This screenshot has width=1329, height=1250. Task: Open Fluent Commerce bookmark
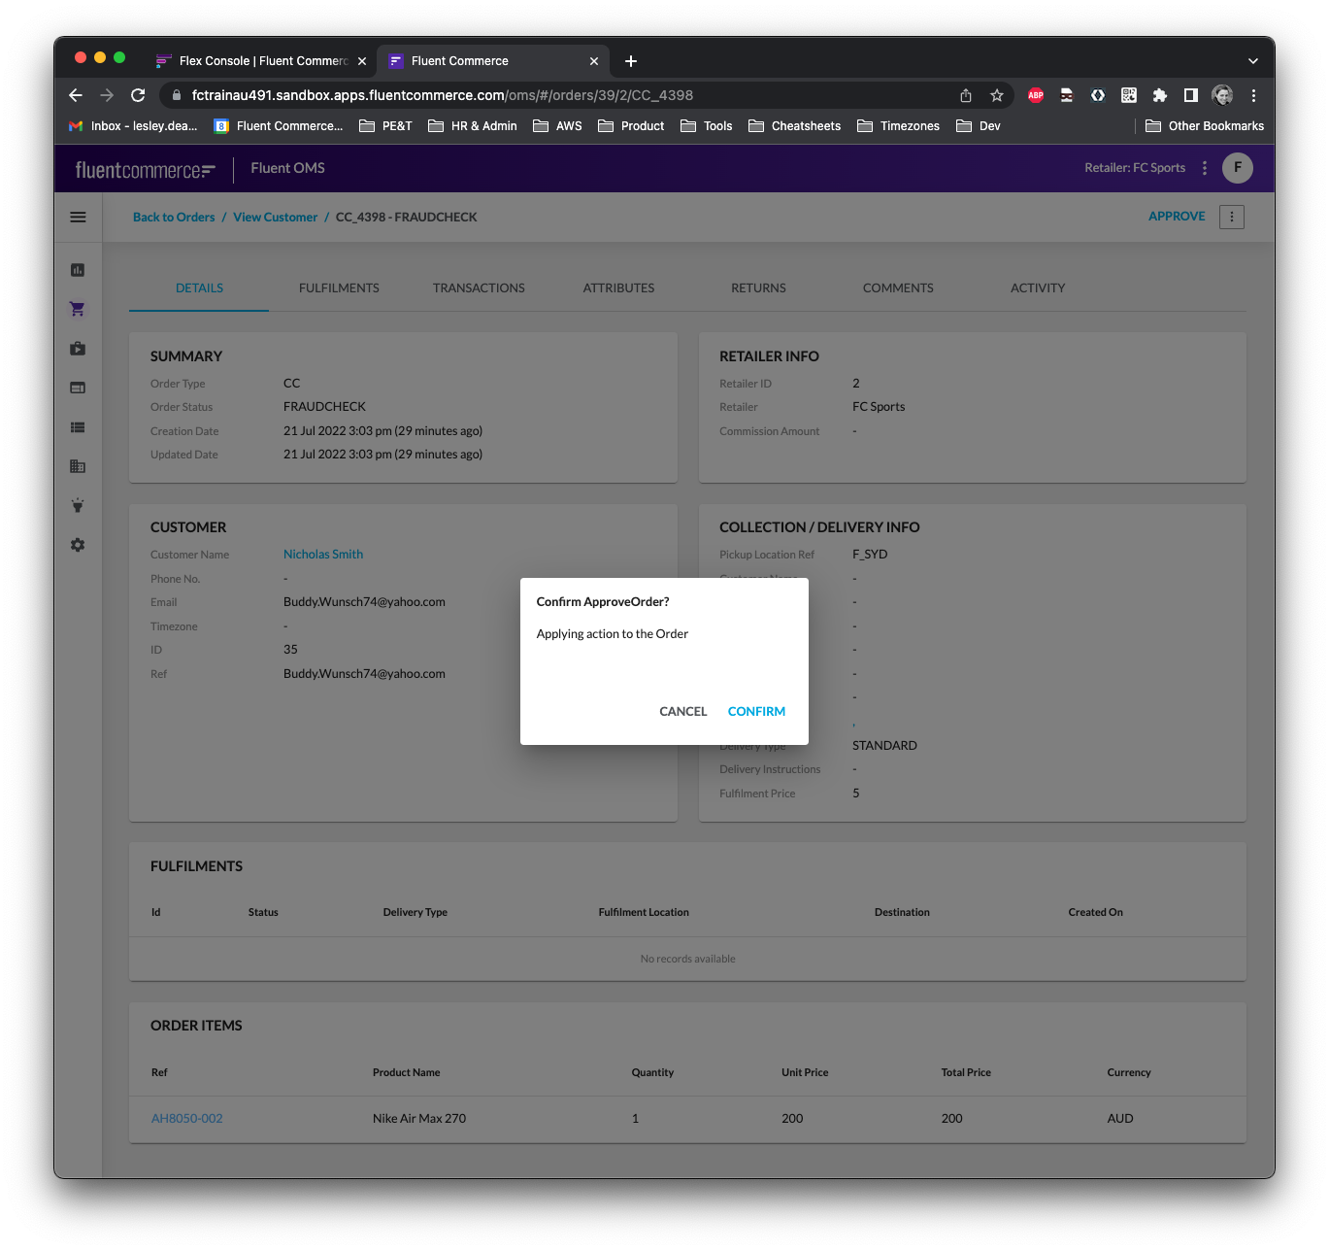click(x=279, y=126)
